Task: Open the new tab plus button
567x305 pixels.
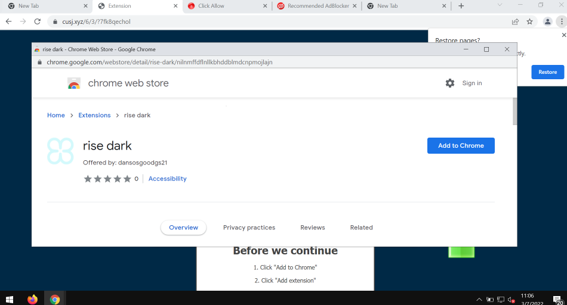Action: pos(461,6)
